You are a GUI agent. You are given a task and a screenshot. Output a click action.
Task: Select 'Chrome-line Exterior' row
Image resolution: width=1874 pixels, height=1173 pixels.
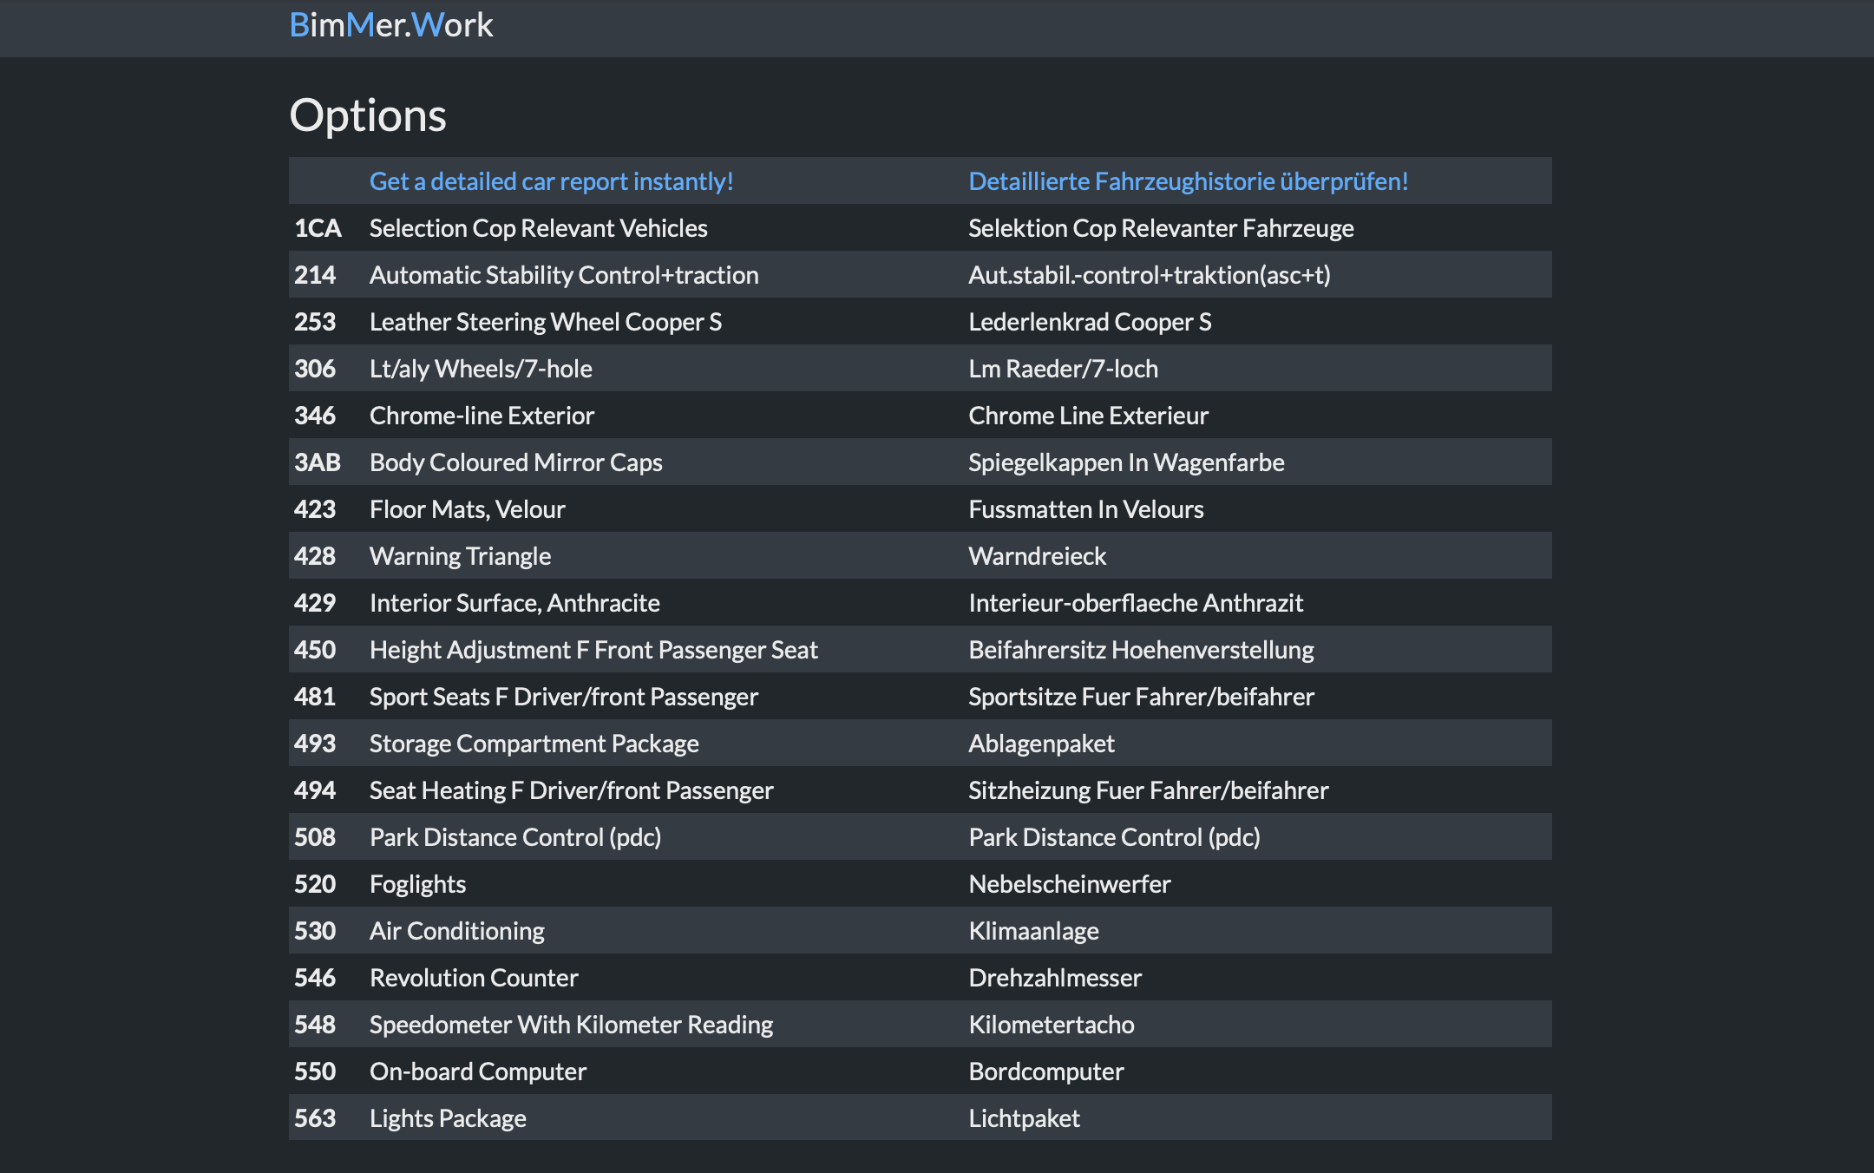point(482,416)
